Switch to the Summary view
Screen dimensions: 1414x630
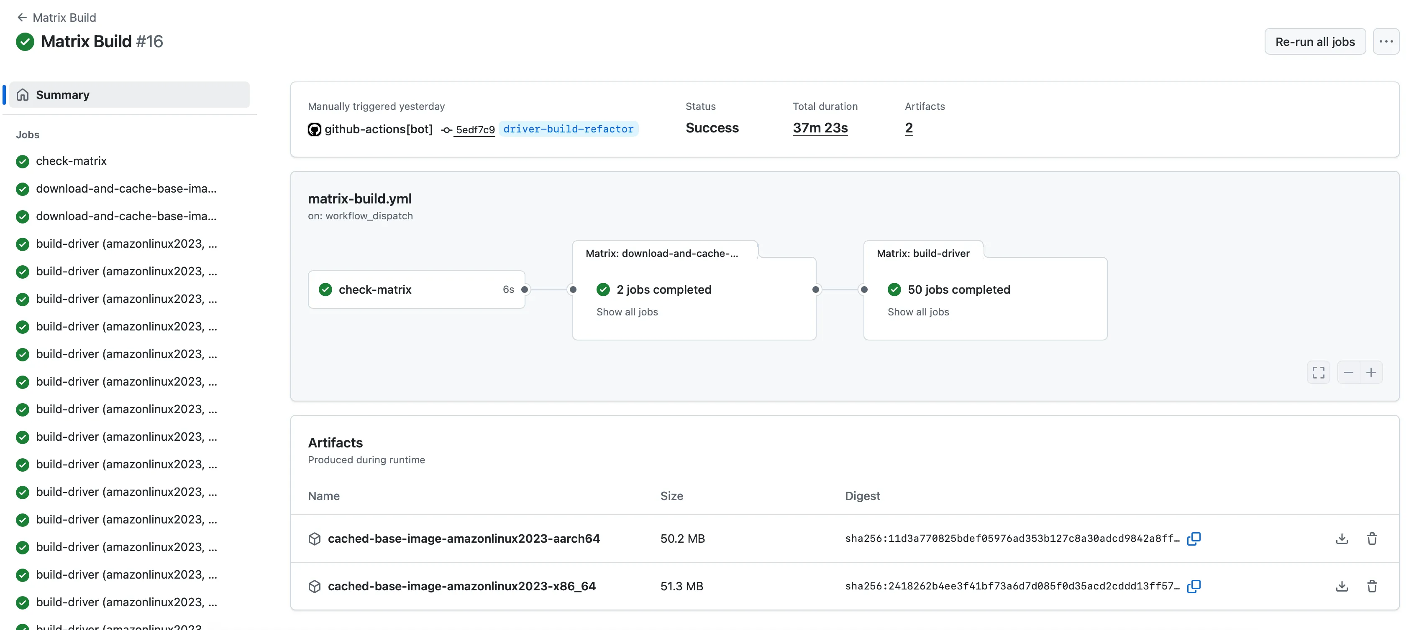click(62, 94)
